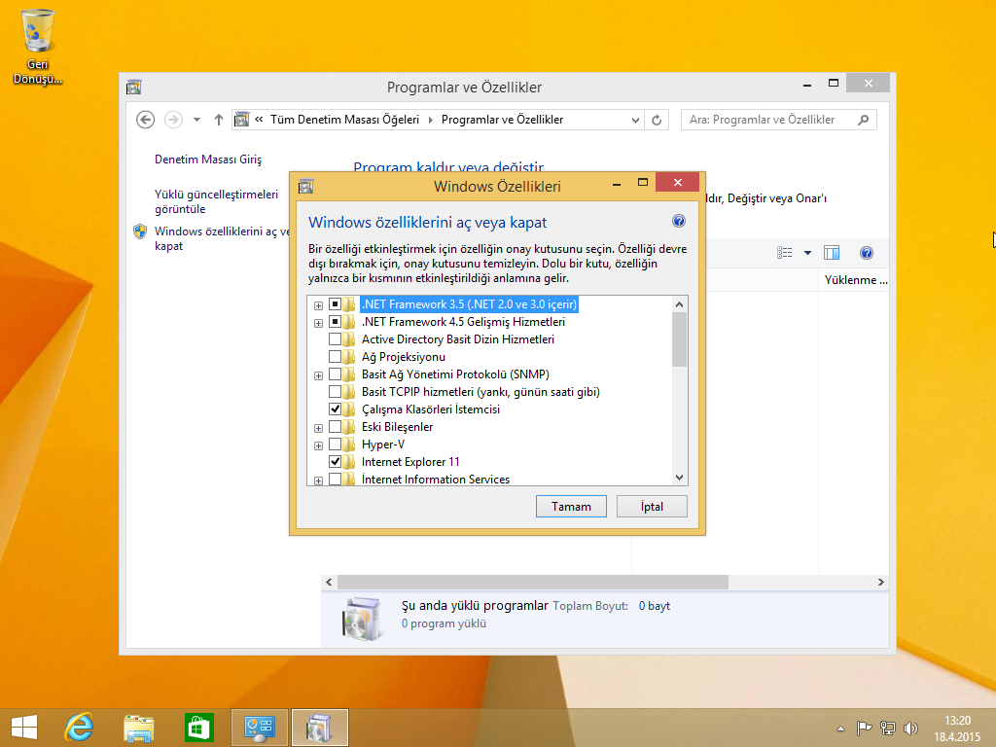Toggle the preview pane icon

tap(832, 253)
